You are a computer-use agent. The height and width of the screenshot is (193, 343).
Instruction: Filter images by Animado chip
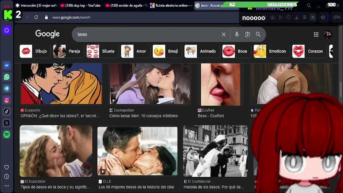(202, 51)
